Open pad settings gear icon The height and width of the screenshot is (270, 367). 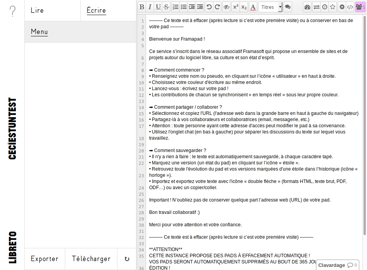click(342, 7)
